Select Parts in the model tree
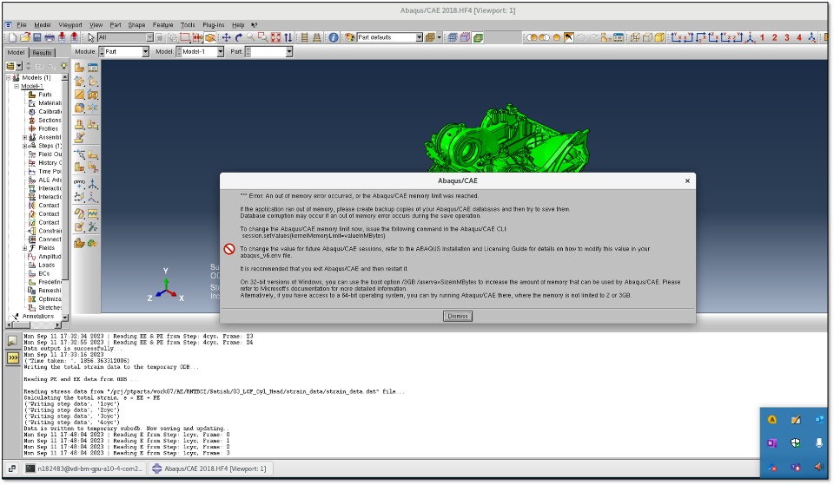The height and width of the screenshot is (485, 834). point(45,95)
